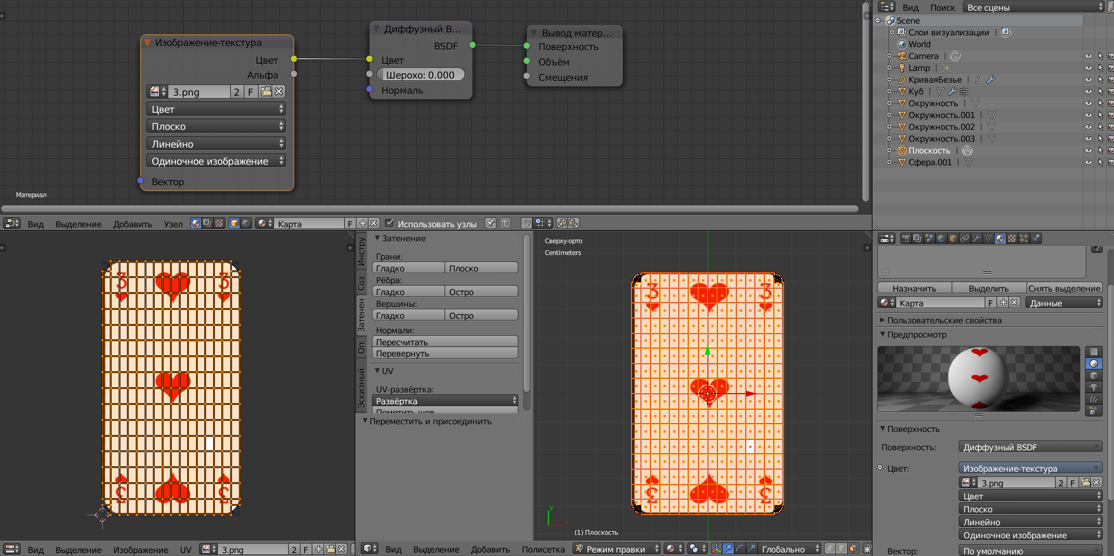The height and width of the screenshot is (556, 1114).
Task: Open Развёртка UV unwrap dropdown
Action: coord(445,401)
